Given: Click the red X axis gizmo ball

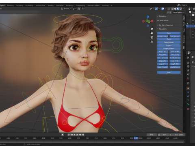Looking at the screenshot, I should pyautogui.click(x=152, y=21).
